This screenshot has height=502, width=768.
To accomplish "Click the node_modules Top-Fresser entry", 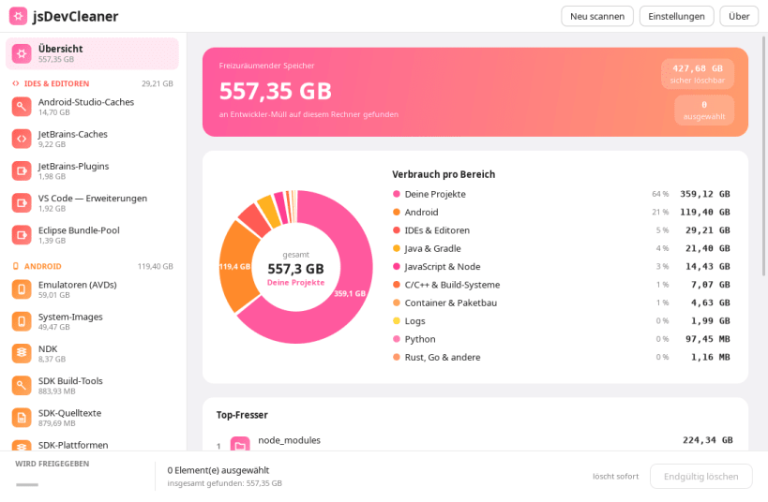I will 474,443.
